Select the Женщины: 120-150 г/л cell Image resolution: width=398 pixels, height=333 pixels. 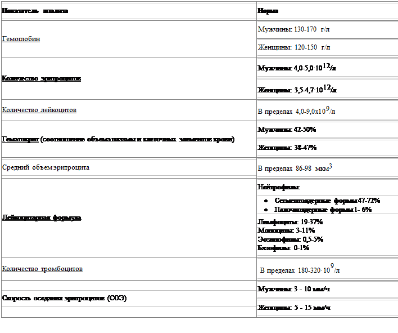pos(293,47)
